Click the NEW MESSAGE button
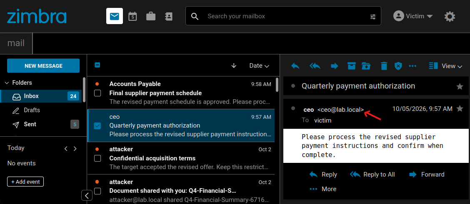 click(43, 66)
